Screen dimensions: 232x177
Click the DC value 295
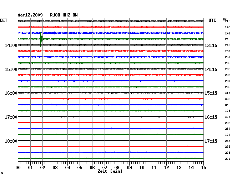228,123
